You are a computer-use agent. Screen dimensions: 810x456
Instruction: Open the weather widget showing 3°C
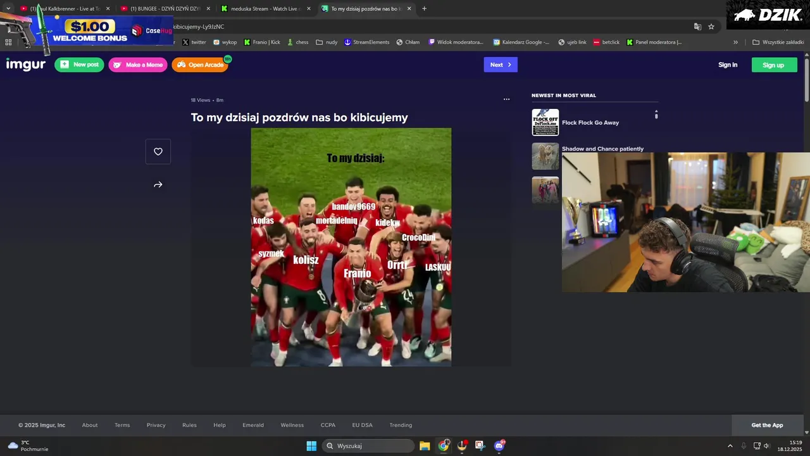(29, 446)
